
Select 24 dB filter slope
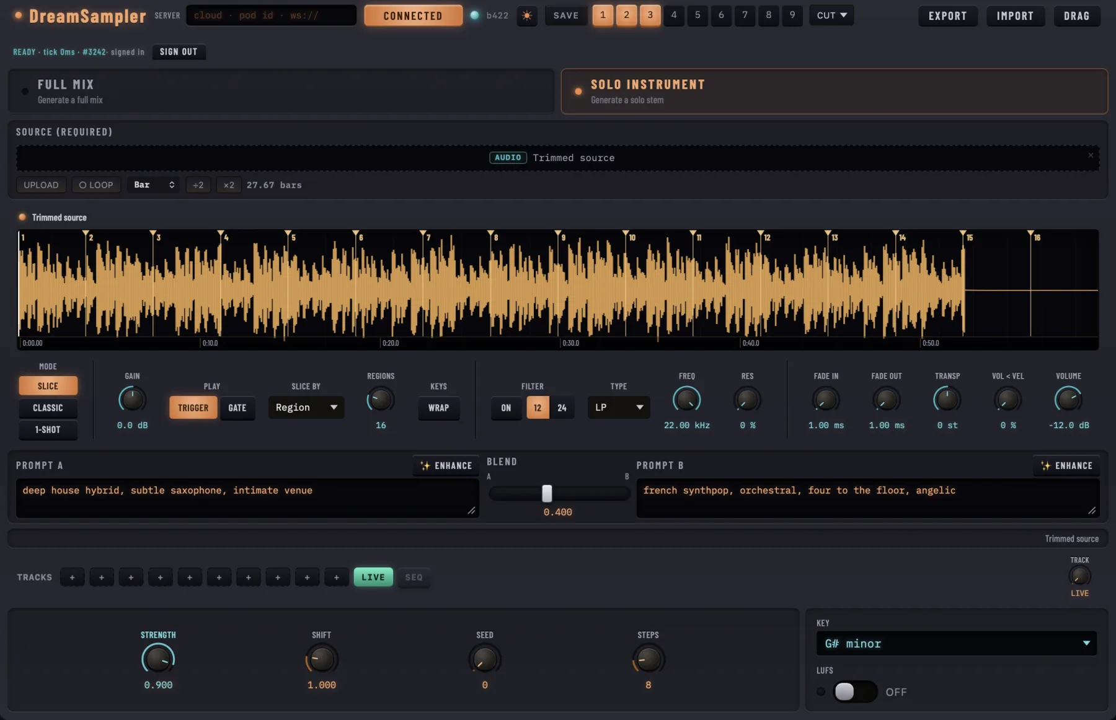click(x=562, y=408)
